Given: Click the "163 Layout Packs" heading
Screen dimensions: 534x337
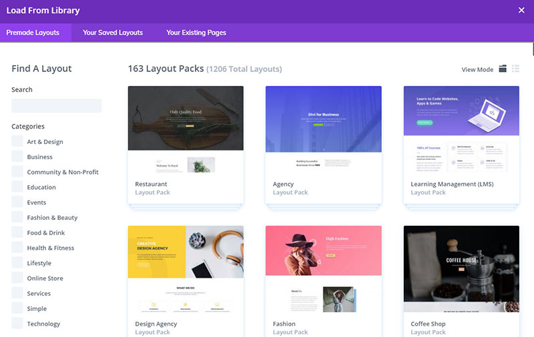Looking at the screenshot, I should click(x=166, y=69).
